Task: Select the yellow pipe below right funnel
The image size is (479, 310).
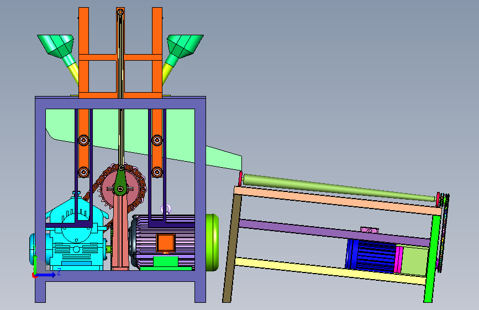Action: [x=167, y=73]
